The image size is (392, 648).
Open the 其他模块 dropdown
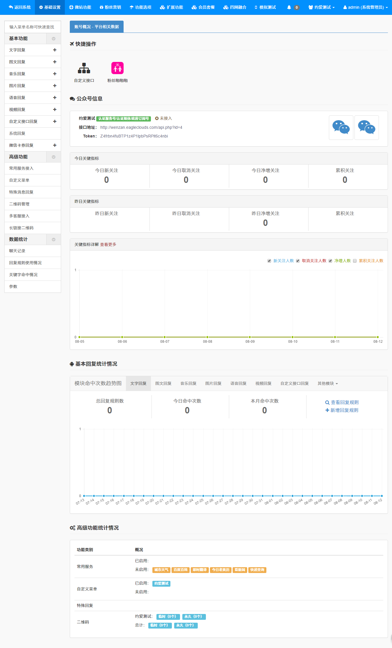pyautogui.click(x=327, y=383)
